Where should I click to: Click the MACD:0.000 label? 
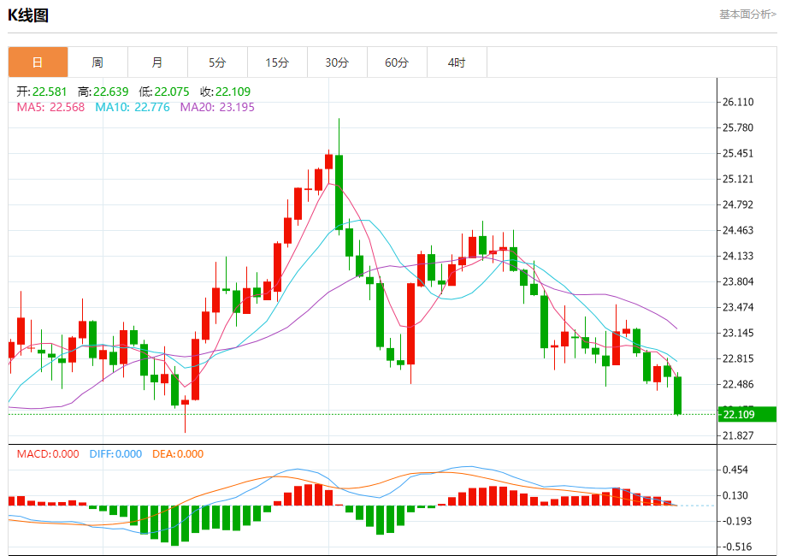[48, 454]
